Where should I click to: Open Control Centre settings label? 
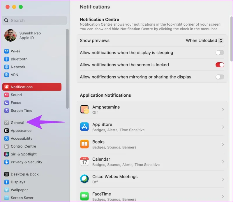[x=23, y=146]
